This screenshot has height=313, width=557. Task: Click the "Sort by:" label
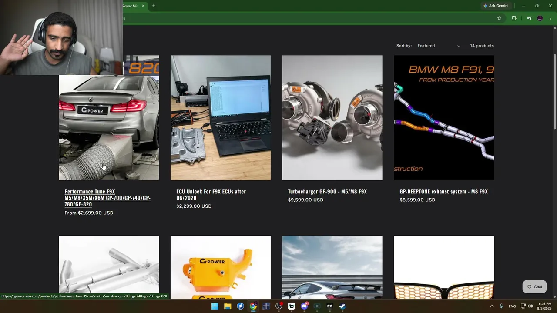[x=404, y=46]
